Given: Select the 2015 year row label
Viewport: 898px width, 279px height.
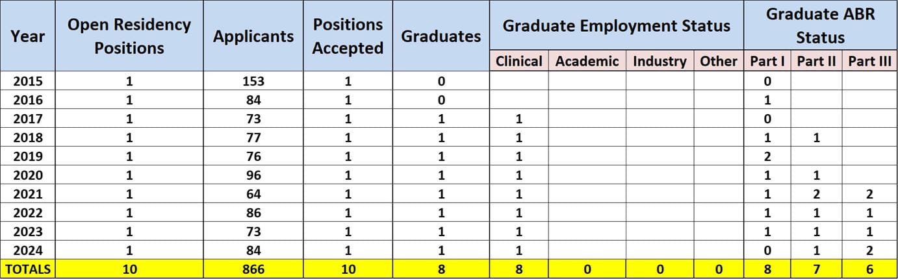Looking at the screenshot, I should point(27,82).
